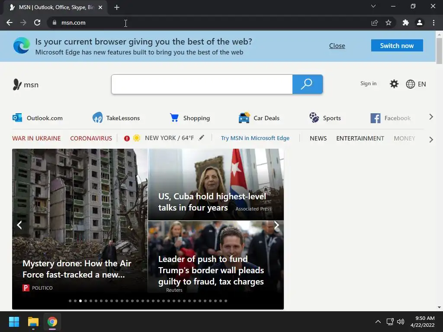
Task: Click the msn butterfly logo
Action: pyautogui.click(x=26, y=84)
